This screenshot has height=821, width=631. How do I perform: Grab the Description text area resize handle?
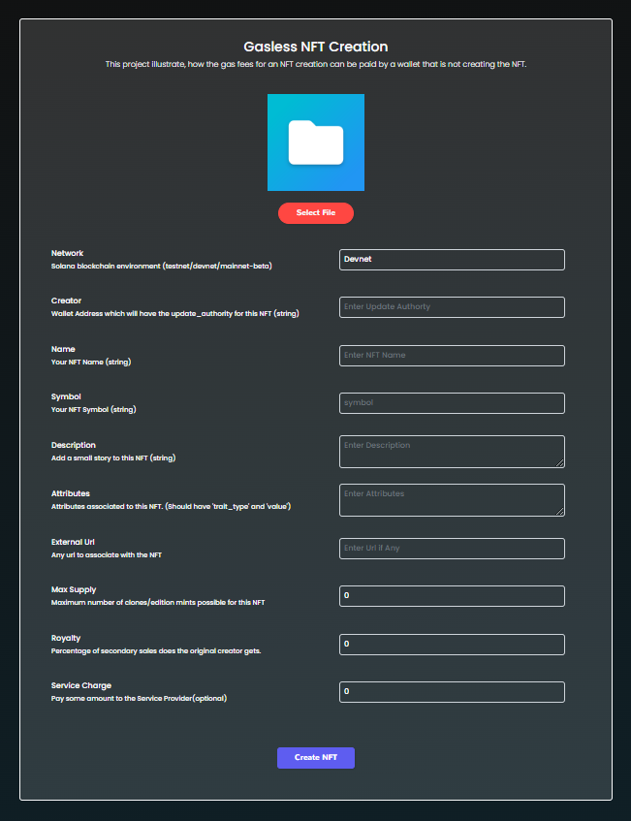pos(559,462)
